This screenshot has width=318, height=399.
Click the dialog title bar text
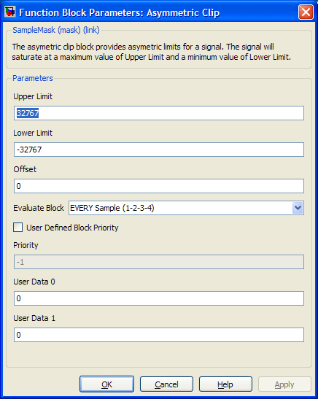[x=120, y=12]
